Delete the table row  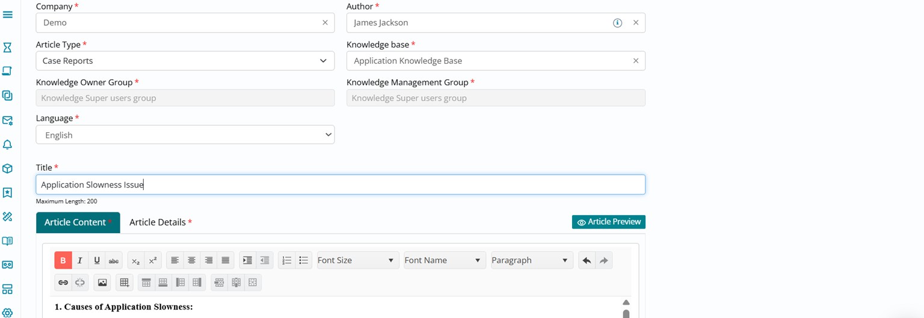pyautogui.click(x=219, y=283)
